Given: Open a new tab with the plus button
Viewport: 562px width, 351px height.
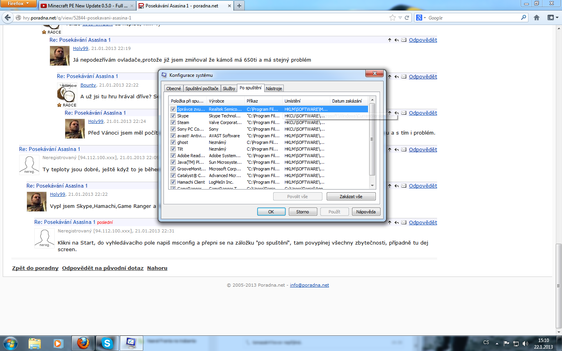Looking at the screenshot, I should point(239,6).
